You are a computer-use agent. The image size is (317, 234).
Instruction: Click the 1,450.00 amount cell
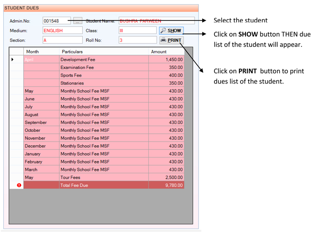point(166,59)
